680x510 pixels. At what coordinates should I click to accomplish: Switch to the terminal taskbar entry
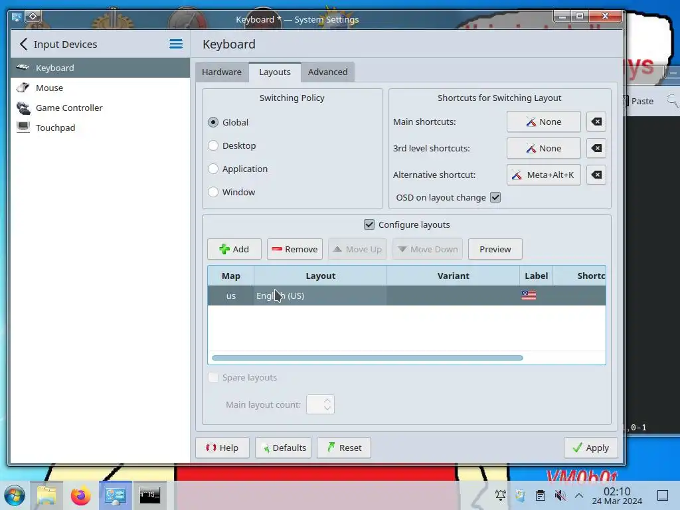149,495
